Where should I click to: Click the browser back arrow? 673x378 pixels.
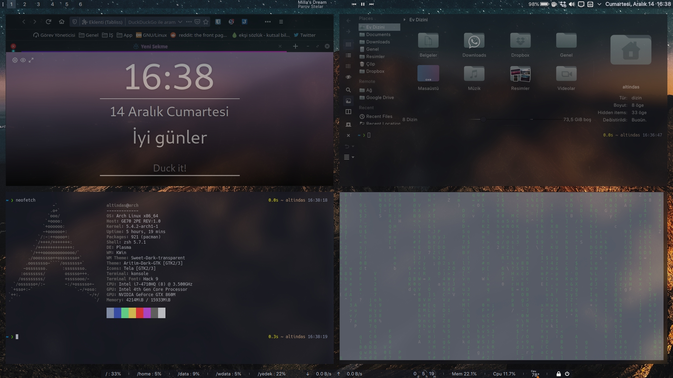click(x=23, y=22)
